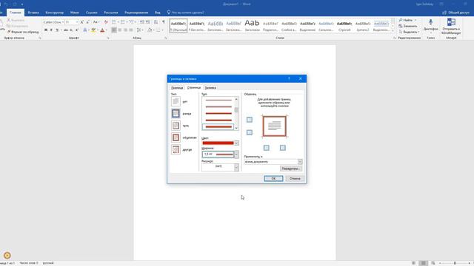Open the 'Рецензирование' ribbon tab
This screenshot has height=266, width=474.
(136, 13)
